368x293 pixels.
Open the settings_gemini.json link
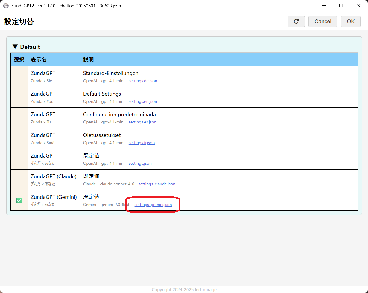tap(153, 205)
